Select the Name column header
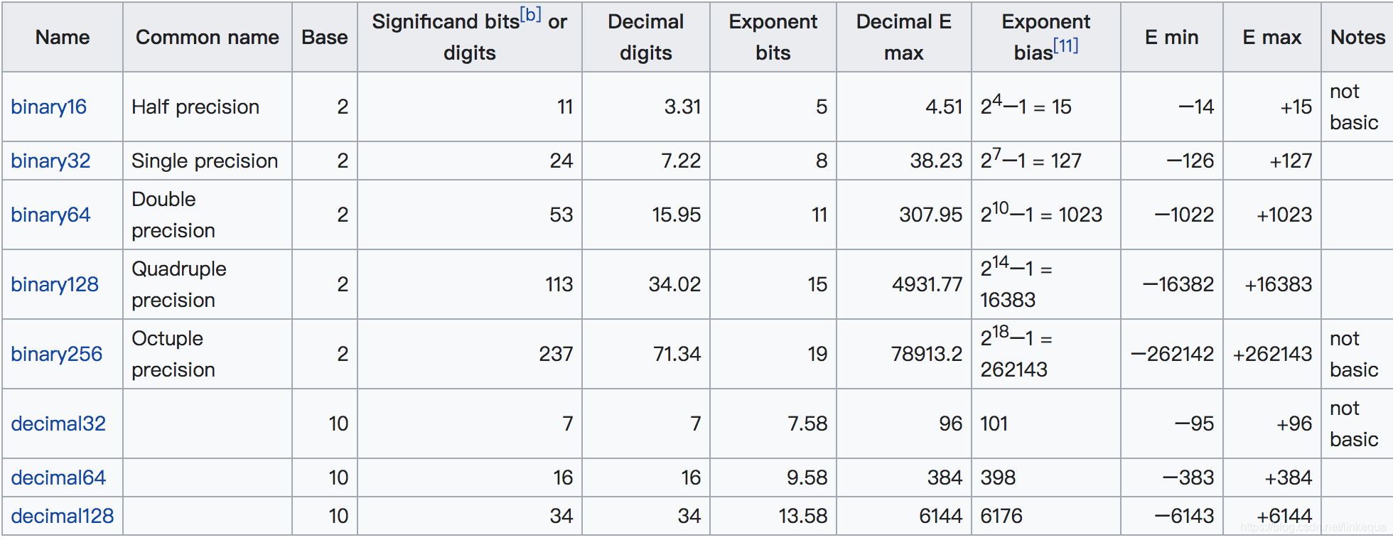Screen dimensions: 1393x540 tap(63, 37)
